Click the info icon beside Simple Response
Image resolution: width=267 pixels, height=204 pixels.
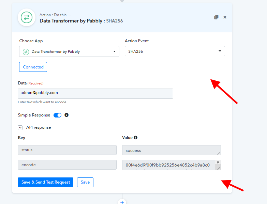[x=66, y=115]
